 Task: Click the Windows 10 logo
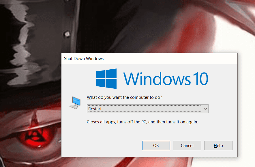point(152,79)
